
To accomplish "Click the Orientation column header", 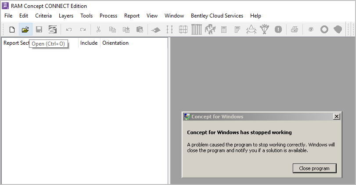I will [x=115, y=43].
